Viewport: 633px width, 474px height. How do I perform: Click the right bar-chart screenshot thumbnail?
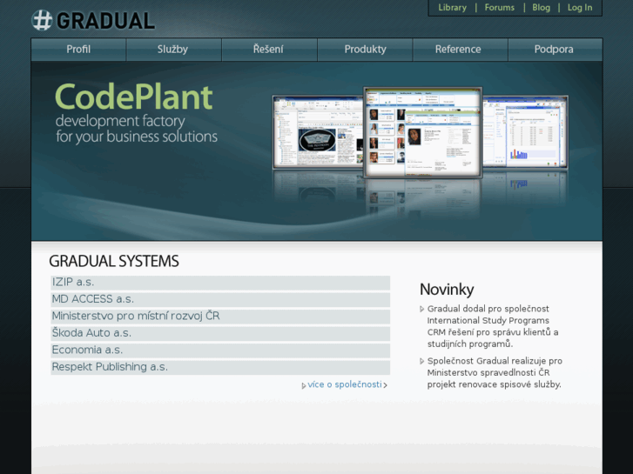click(x=525, y=132)
